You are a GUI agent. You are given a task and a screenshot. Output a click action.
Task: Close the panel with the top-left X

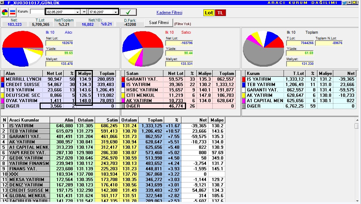coord(2,3)
